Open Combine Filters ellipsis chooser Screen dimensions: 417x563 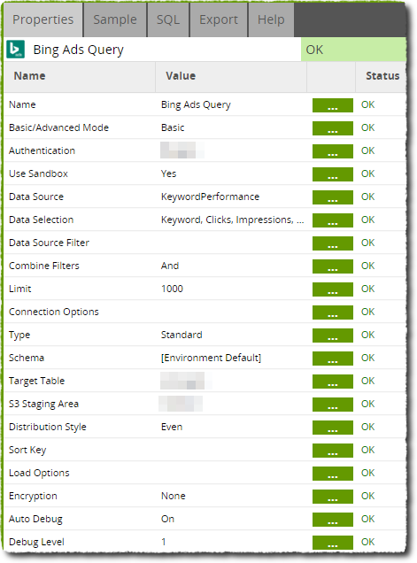point(332,266)
